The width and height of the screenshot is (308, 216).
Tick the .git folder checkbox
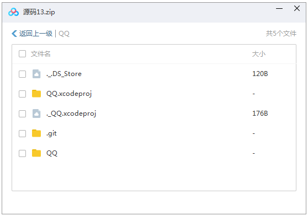pyautogui.click(x=22, y=134)
